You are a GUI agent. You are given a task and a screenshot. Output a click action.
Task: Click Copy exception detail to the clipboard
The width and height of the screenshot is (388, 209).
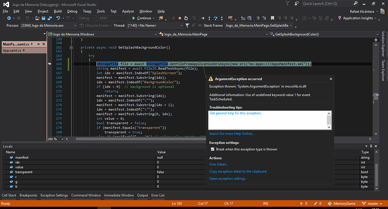tap(238, 171)
